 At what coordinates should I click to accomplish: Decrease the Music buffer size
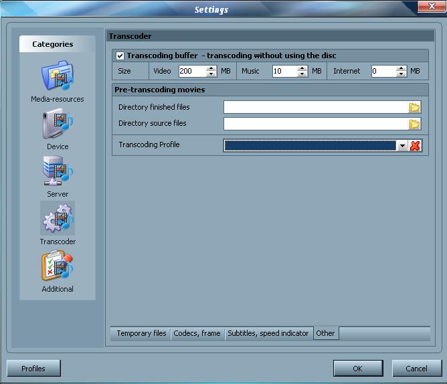click(x=302, y=74)
